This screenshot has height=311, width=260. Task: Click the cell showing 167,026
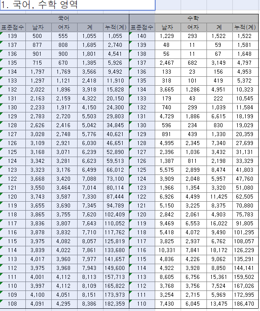[x=245, y=286]
